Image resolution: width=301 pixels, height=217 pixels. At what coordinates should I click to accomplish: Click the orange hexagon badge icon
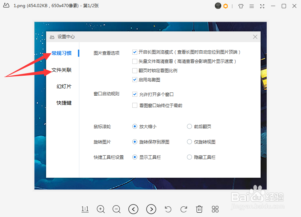click(226, 6)
